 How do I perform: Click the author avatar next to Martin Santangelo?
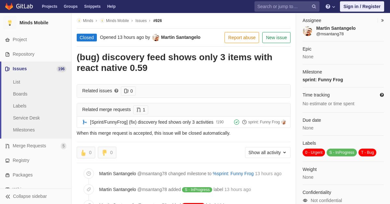156,38
